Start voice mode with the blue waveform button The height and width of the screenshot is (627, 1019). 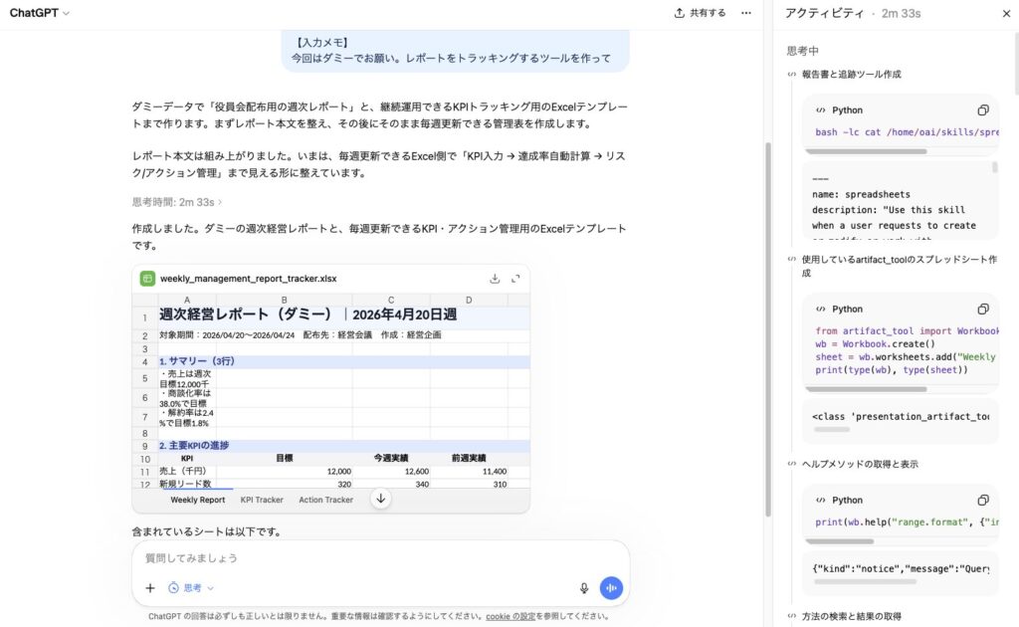(611, 588)
